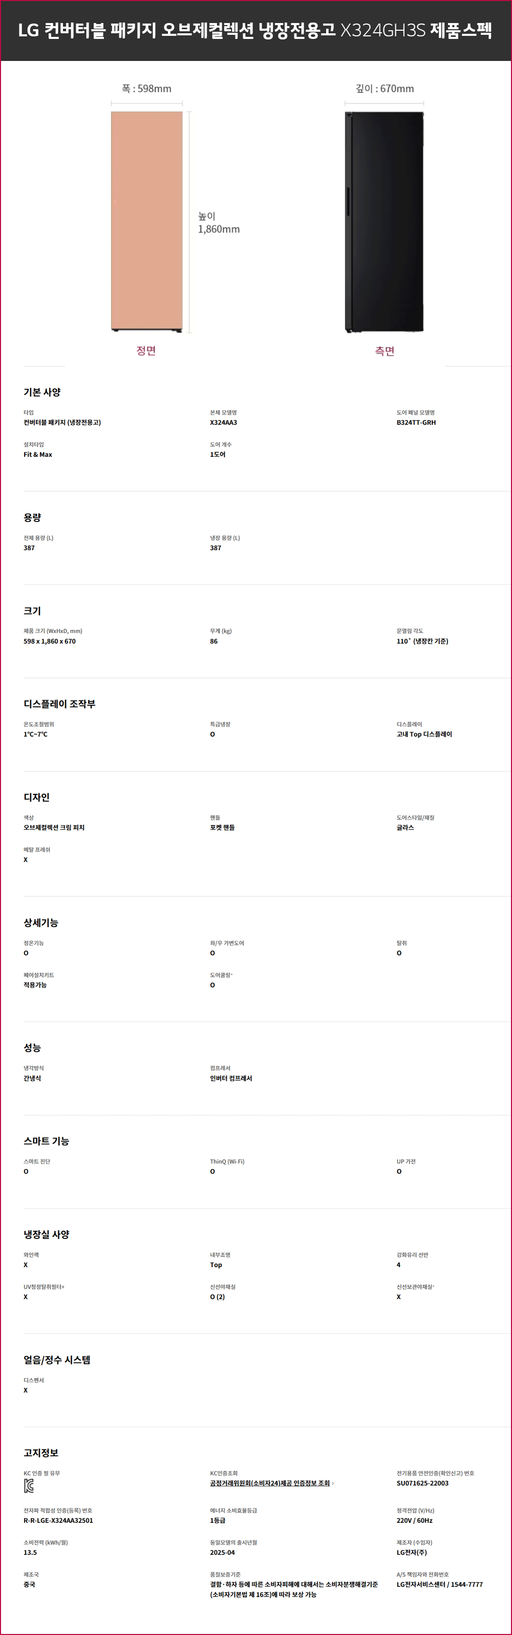Click the 기본 사양 section heading
The image size is (512, 1635).
click(42, 392)
